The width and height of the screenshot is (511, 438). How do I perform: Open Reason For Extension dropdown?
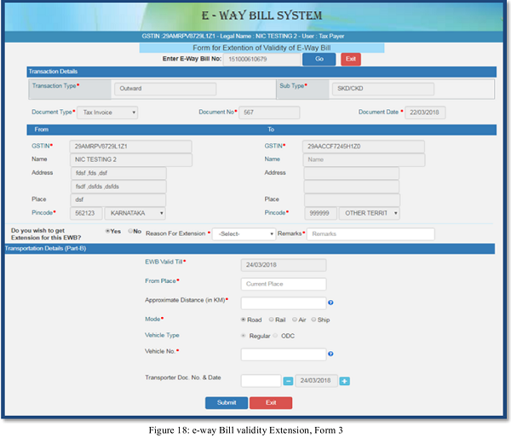coord(244,233)
